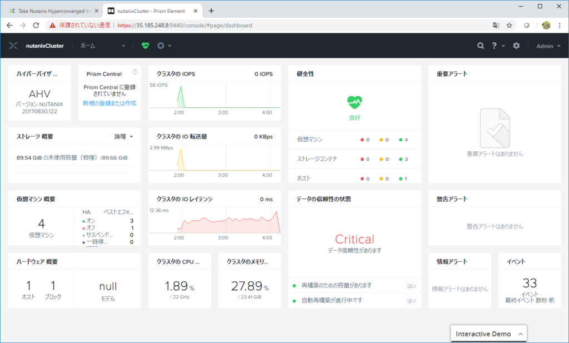Reload the page with refresh icon

pos(36,26)
